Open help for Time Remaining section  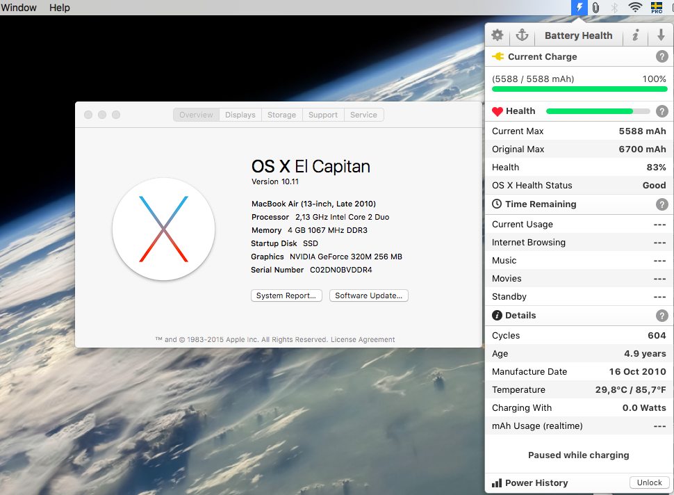662,204
